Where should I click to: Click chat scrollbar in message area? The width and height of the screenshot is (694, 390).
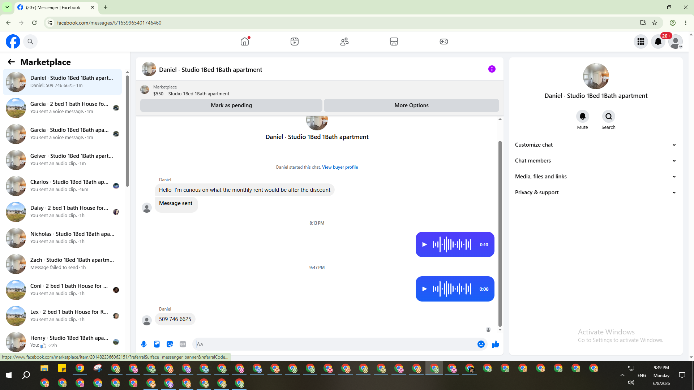point(500,233)
